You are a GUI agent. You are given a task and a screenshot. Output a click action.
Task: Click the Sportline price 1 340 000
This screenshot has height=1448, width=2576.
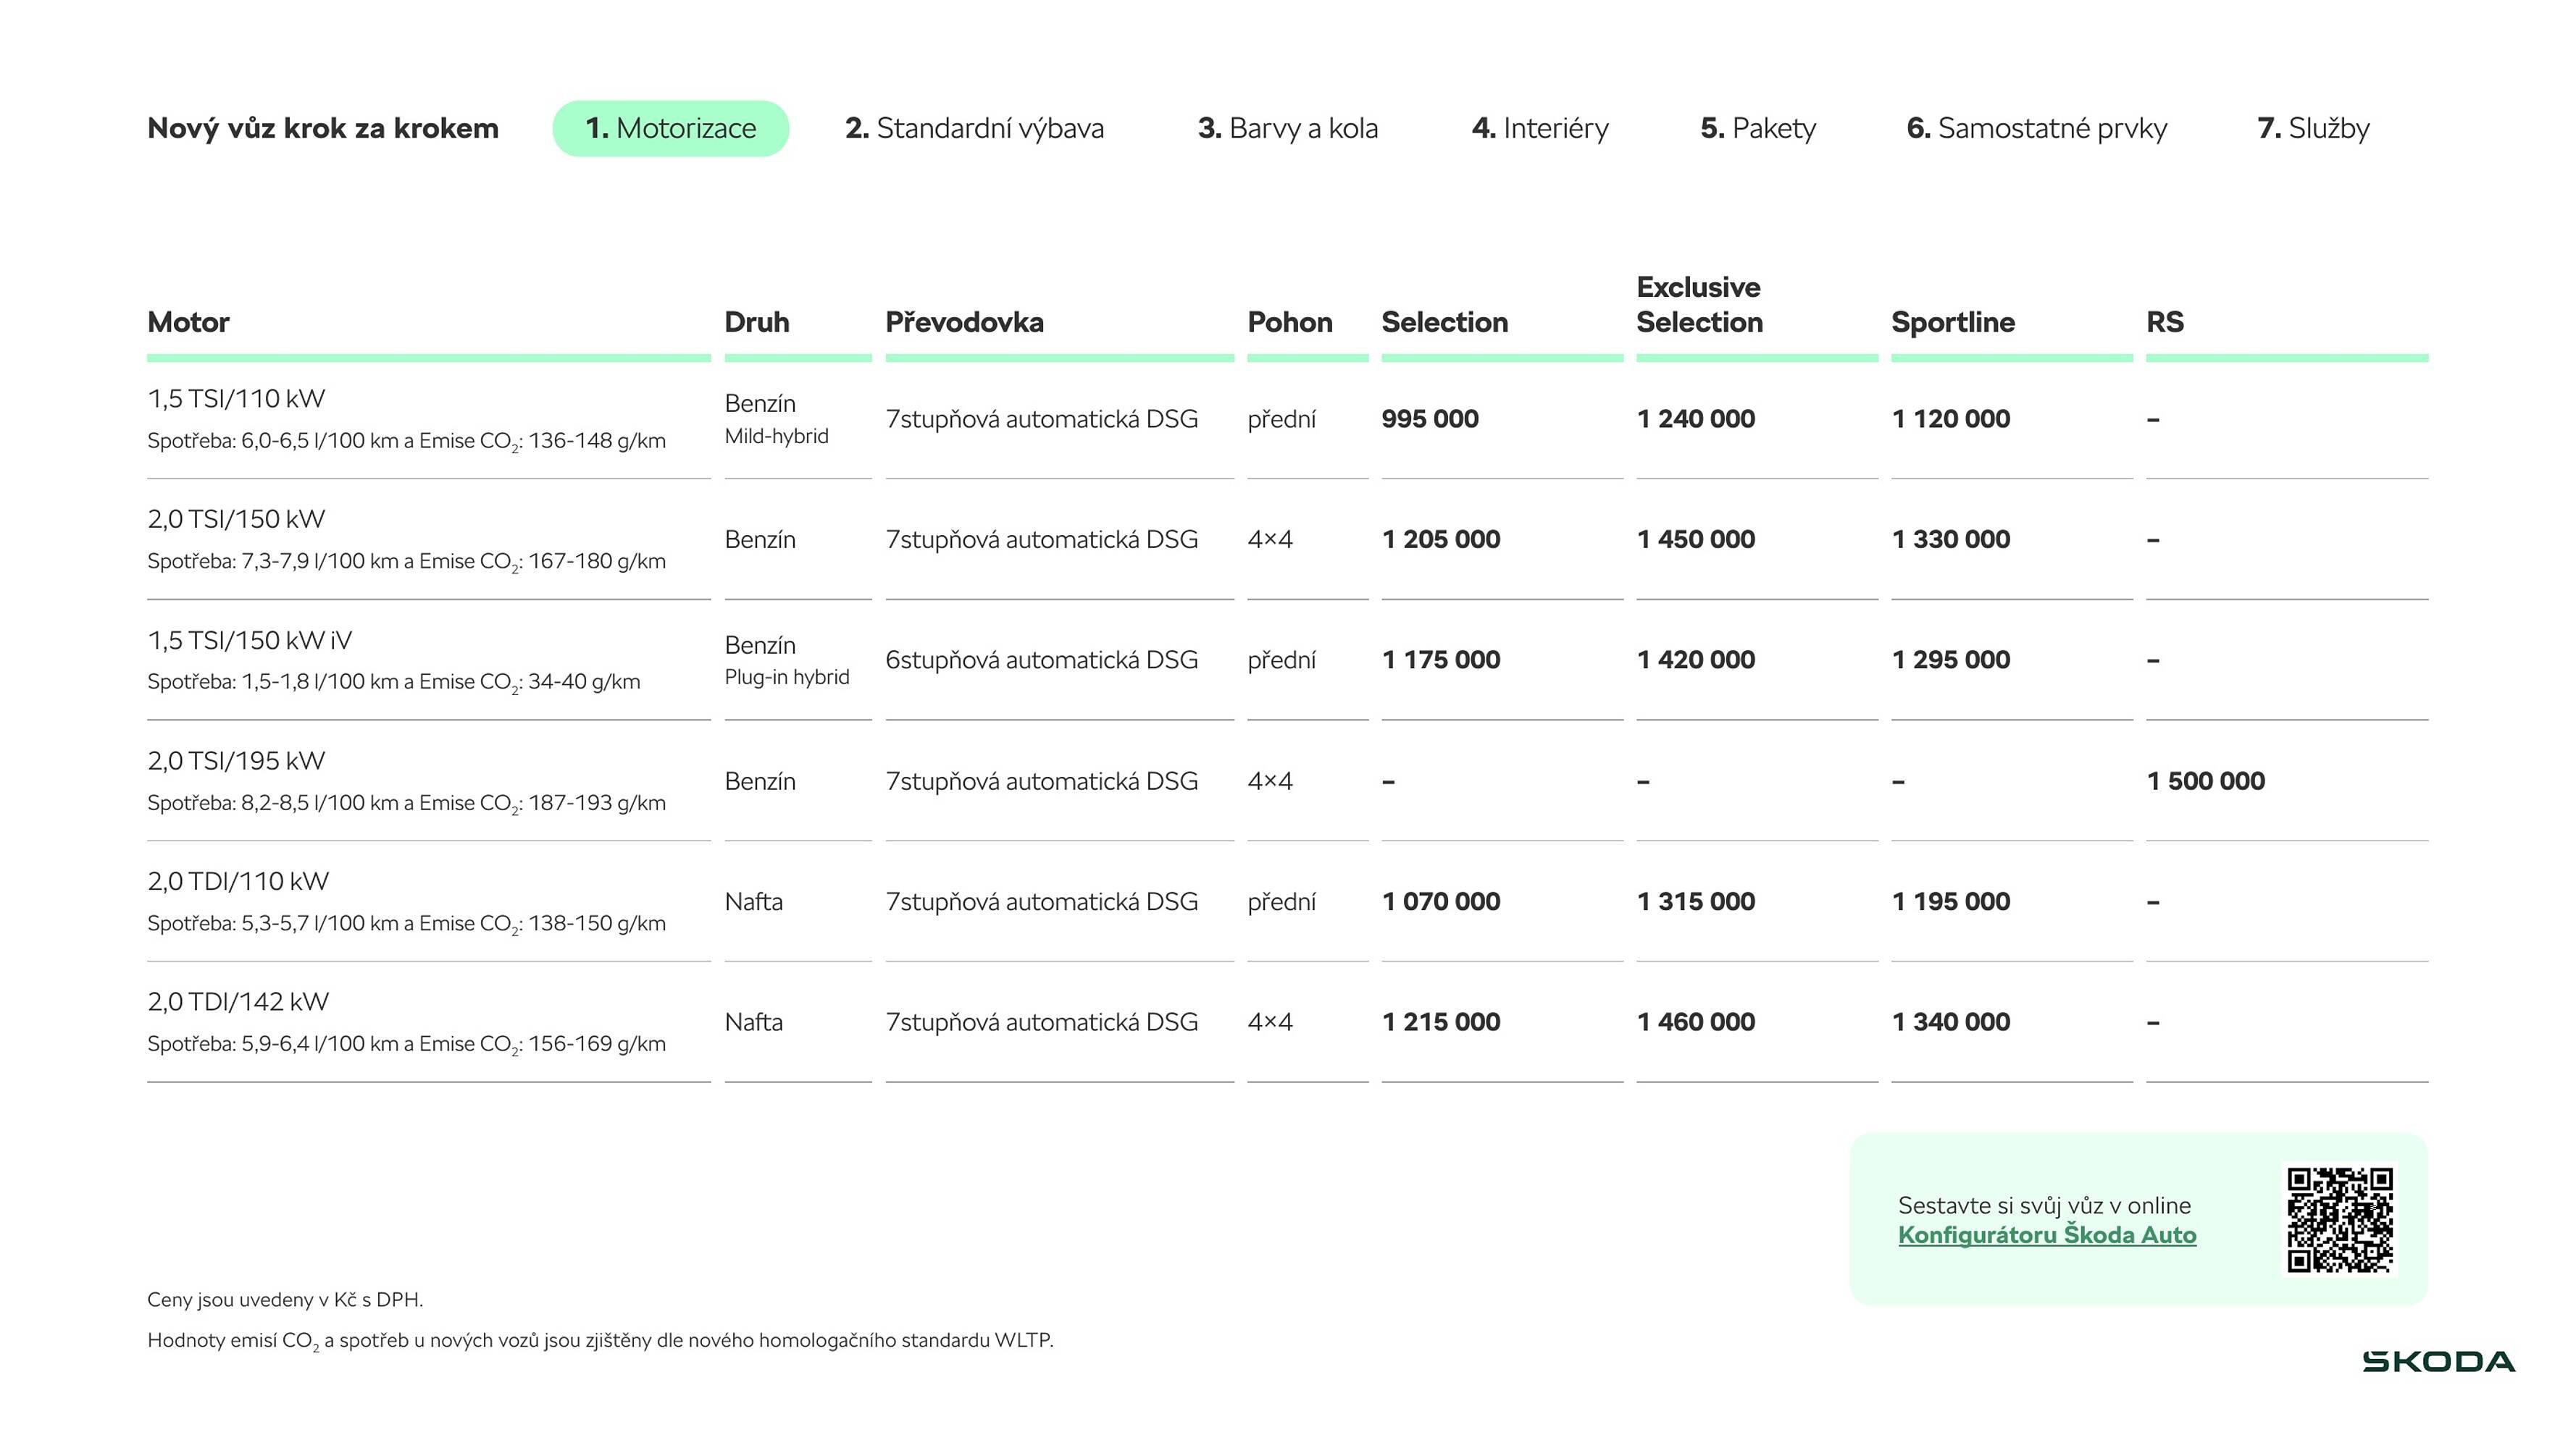coord(1950,1022)
